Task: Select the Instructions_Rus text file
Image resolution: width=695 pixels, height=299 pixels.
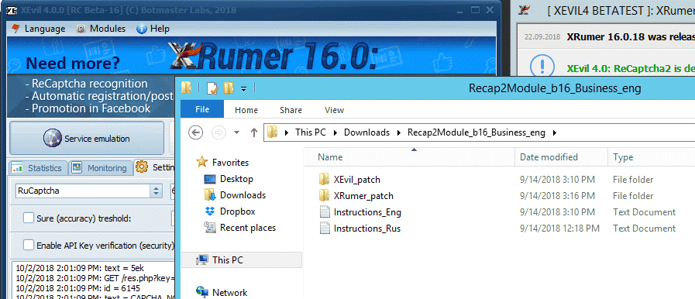Action: click(367, 229)
